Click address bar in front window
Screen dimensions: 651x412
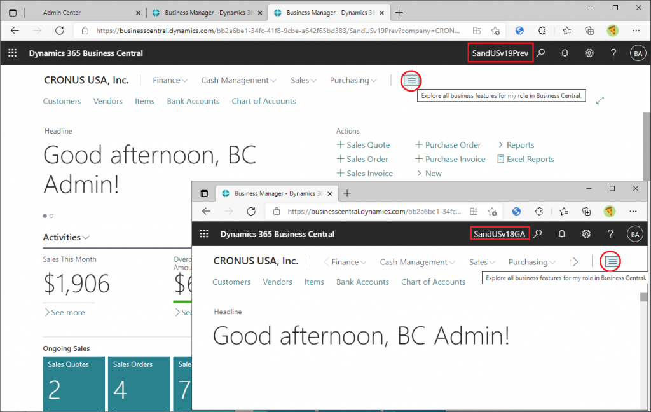(374, 211)
